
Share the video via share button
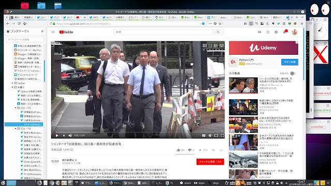tap(203, 150)
